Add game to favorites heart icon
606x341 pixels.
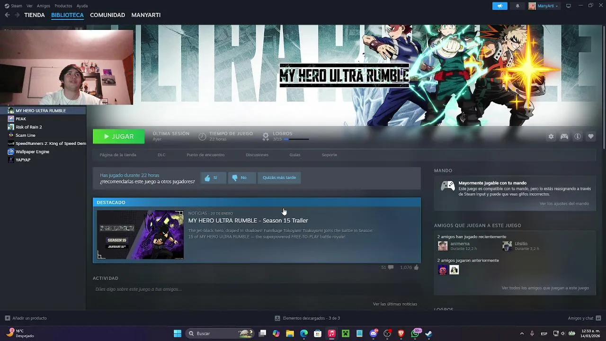[x=591, y=136]
